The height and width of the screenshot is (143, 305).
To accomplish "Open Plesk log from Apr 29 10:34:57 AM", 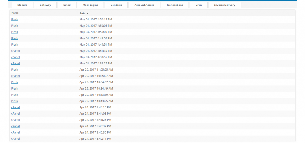I will (15, 82).
